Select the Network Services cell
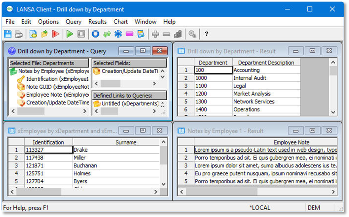 [x=267, y=101]
